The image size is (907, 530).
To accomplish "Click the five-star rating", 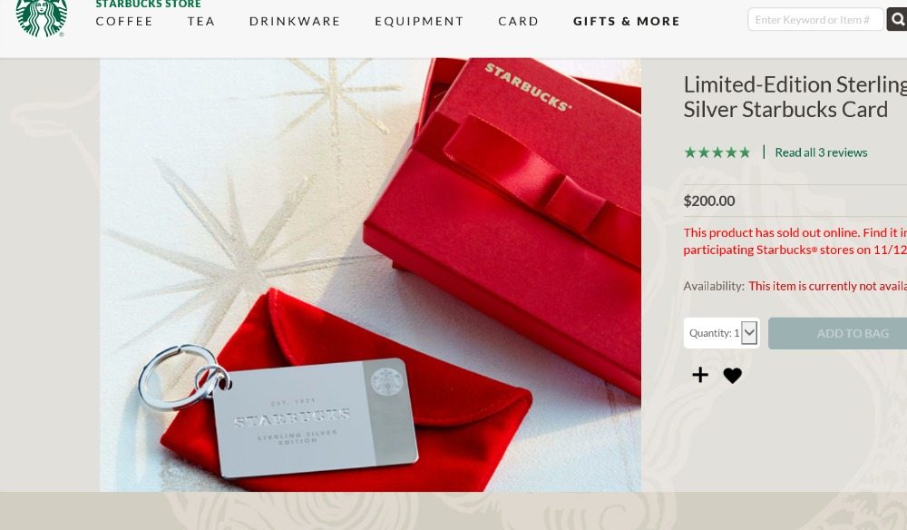I will point(717,152).
